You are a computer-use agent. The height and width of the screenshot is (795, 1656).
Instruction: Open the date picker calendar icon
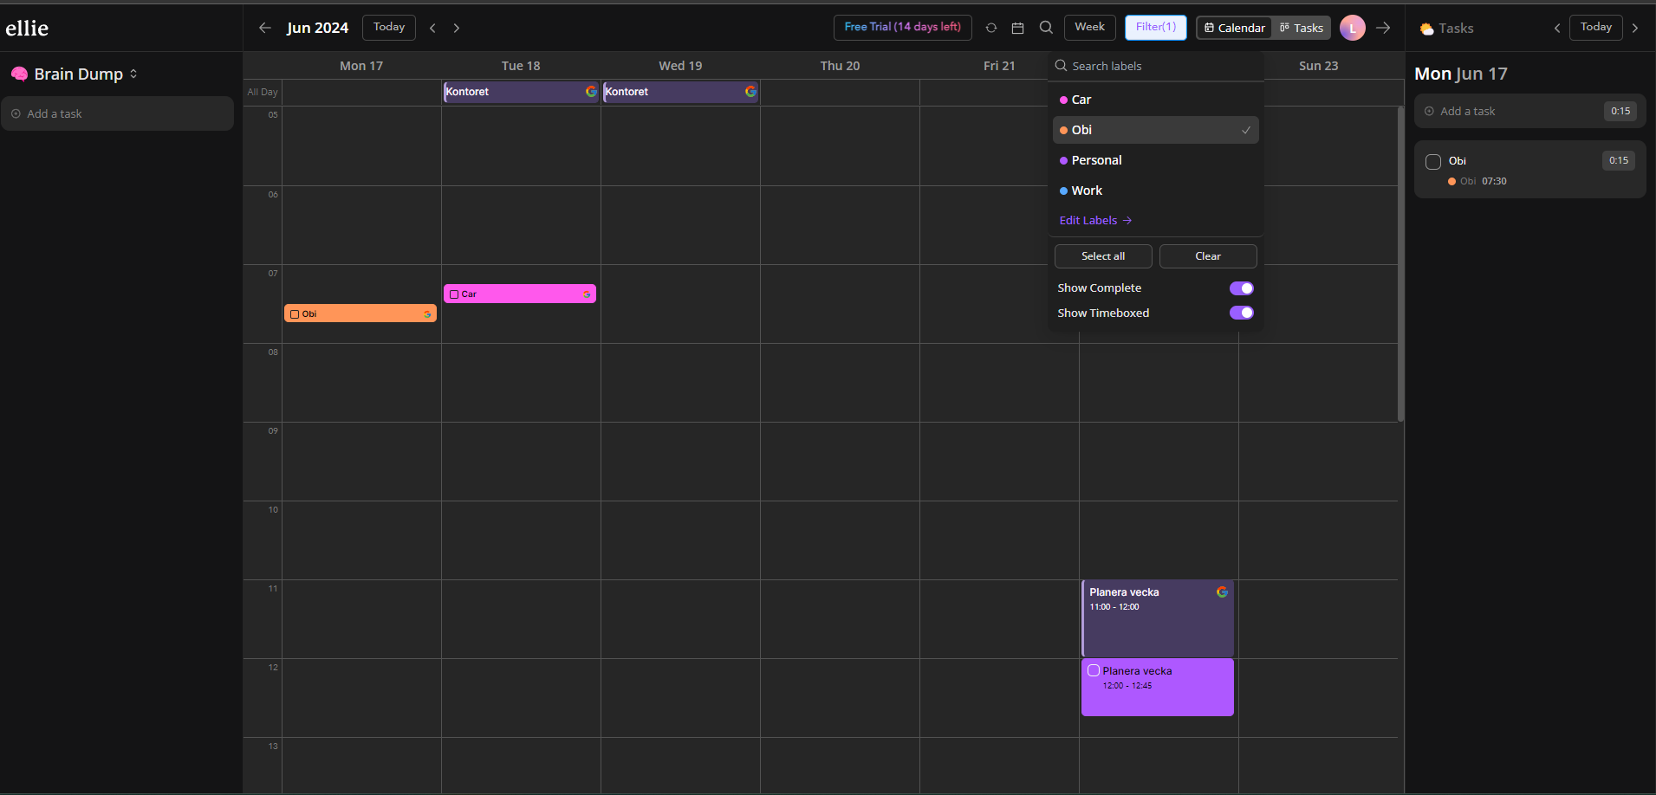[1018, 28]
